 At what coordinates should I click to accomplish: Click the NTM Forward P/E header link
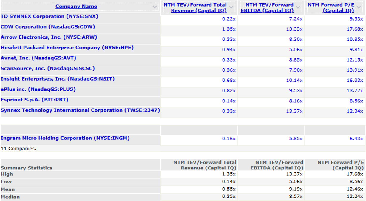point(331,8)
